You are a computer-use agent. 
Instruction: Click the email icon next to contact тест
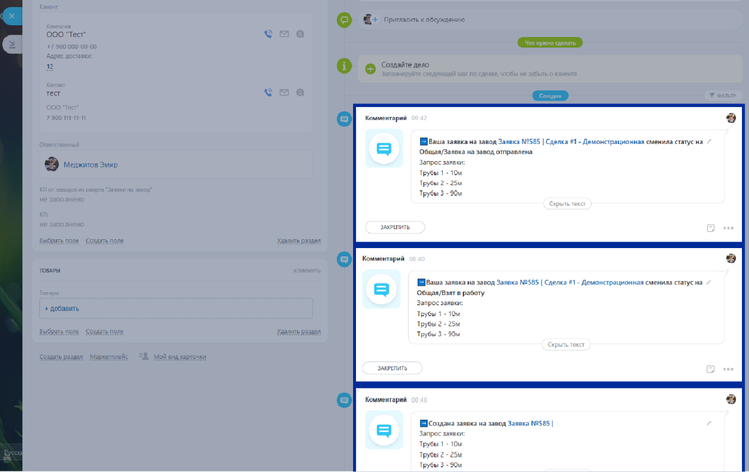pyautogui.click(x=284, y=92)
